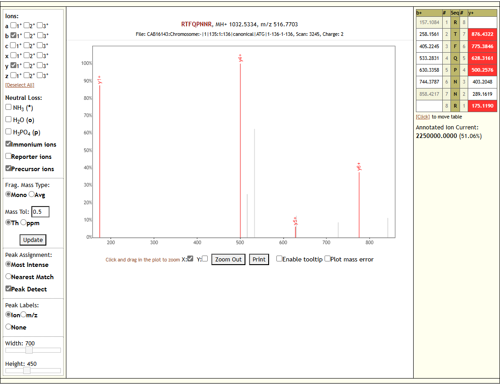Click the Width slider handle
Screen dimensions: 500x384
pyautogui.click(x=29, y=350)
